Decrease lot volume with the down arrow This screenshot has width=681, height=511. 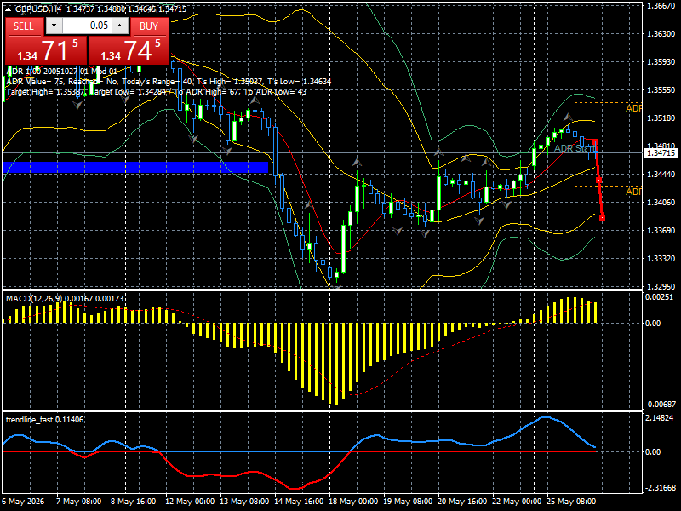coord(54,26)
